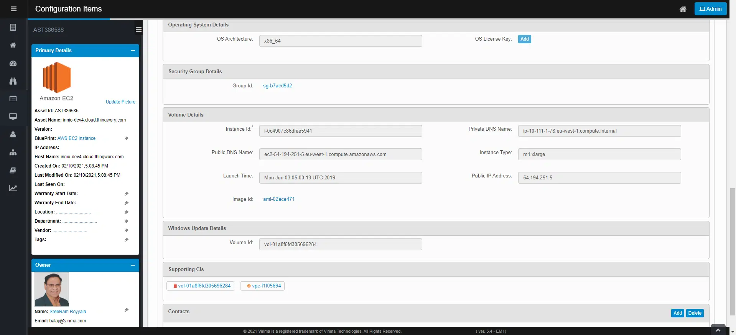736x335 pixels.
Task: Click the monitor icon in the left sidebar
Action: [13, 117]
